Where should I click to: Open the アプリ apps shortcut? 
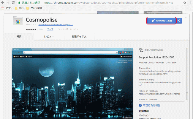point(7,8)
